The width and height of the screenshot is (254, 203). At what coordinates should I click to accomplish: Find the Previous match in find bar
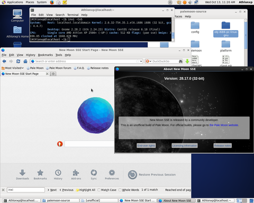coord(66,190)
